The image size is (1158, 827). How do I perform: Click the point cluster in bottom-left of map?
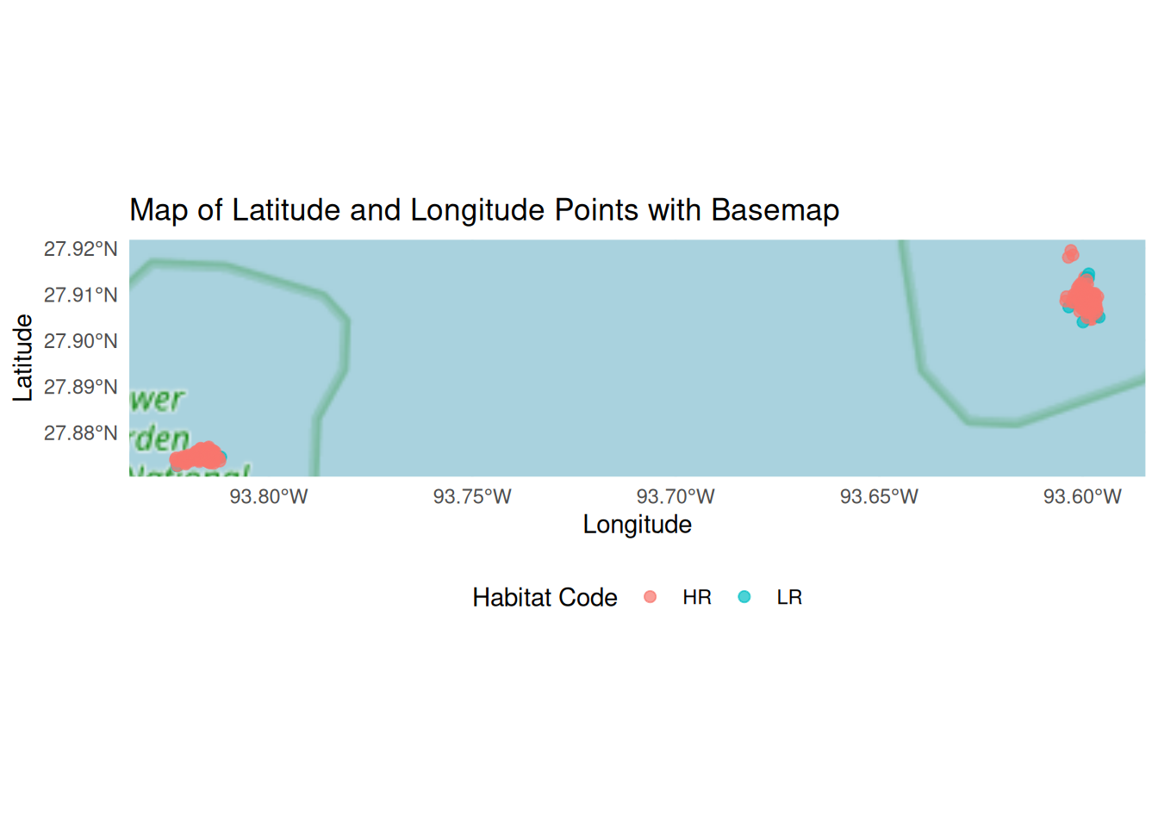click(x=199, y=457)
